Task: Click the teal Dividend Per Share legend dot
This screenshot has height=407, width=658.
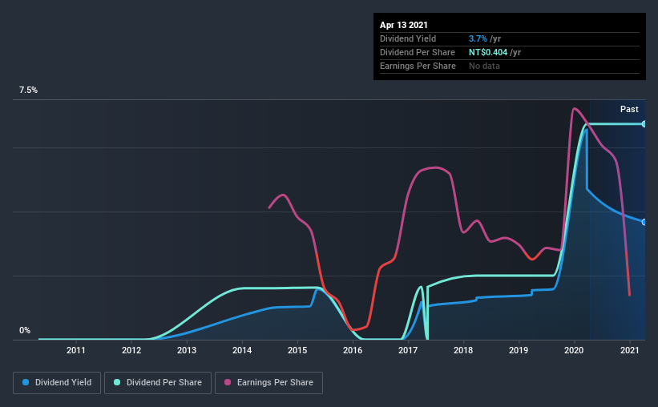Action: pos(117,382)
